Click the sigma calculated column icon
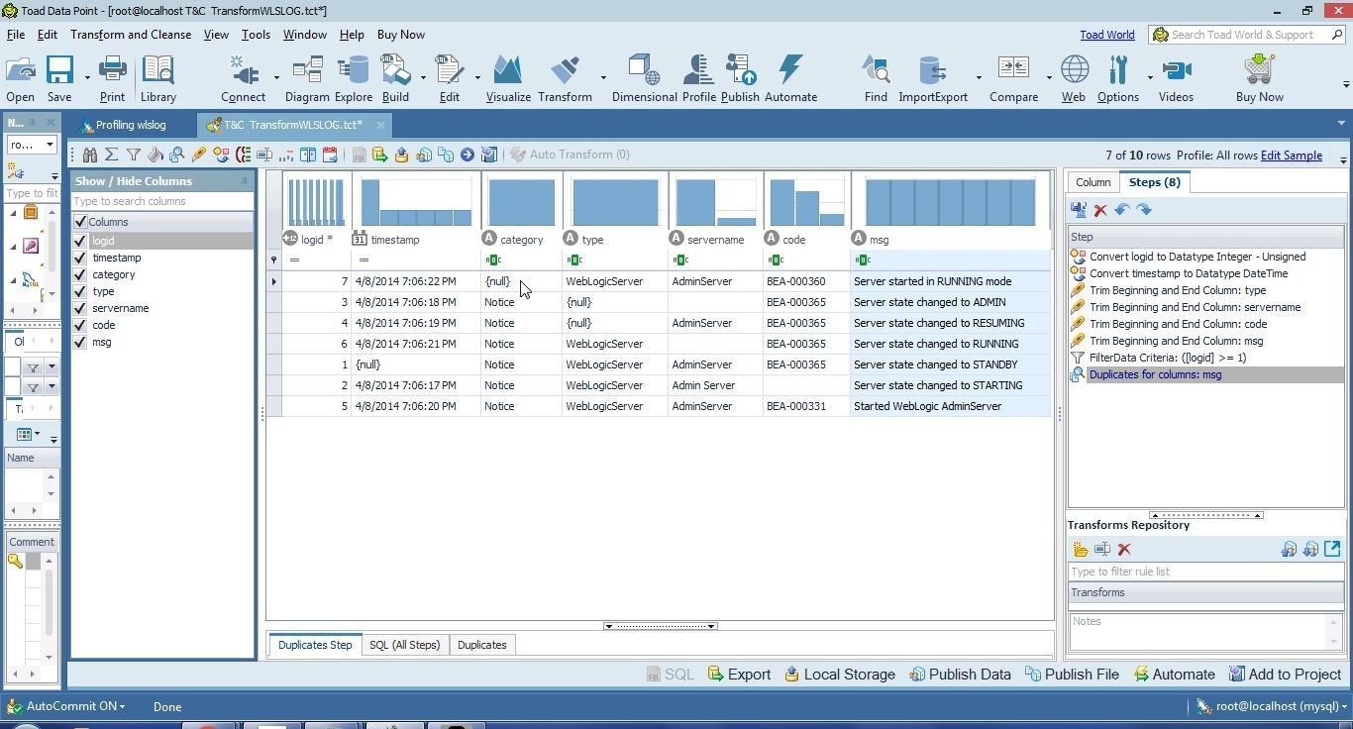The image size is (1353, 729). pyautogui.click(x=112, y=155)
